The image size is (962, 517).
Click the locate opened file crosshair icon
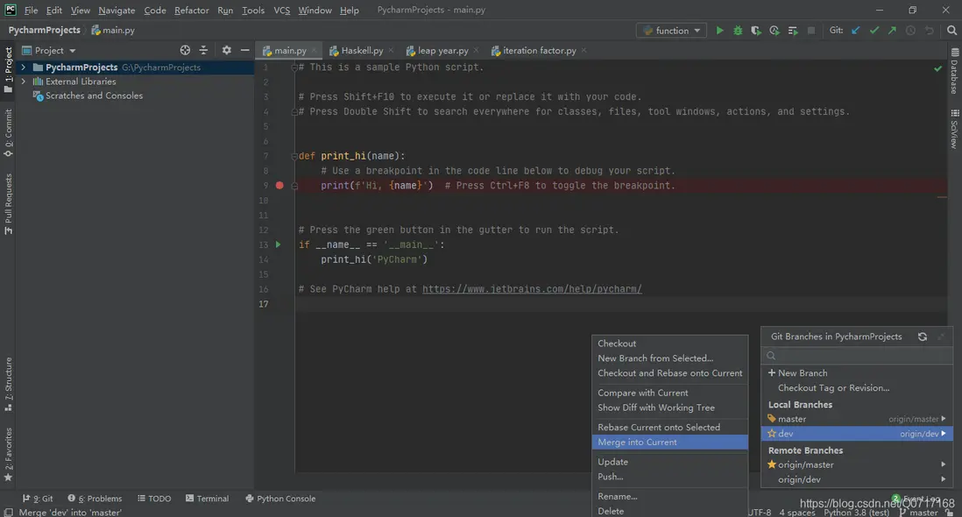point(185,51)
